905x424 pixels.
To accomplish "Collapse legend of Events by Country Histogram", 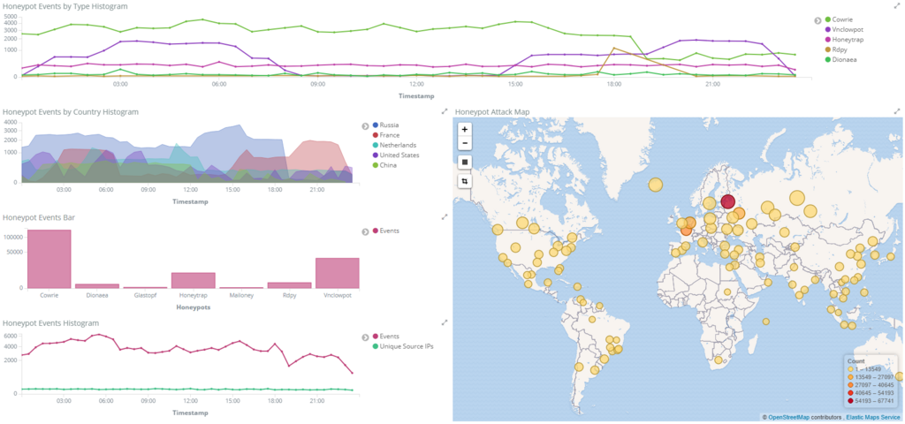I will point(365,125).
